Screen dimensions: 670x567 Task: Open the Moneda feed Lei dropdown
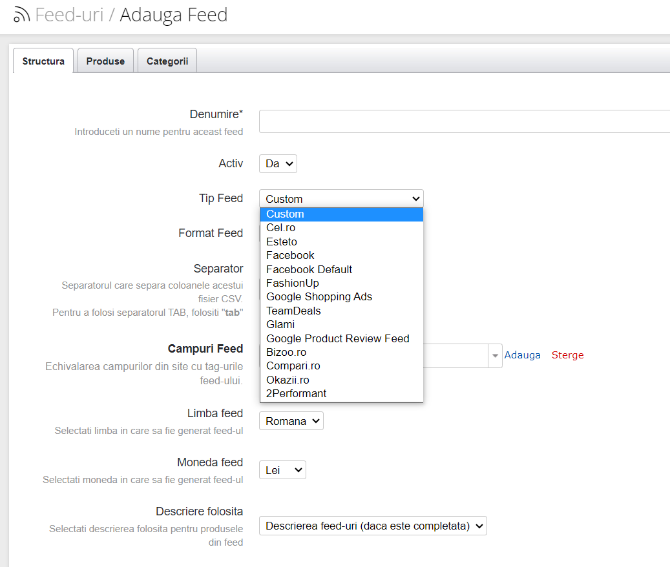pyautogui.click(x=282, y=470)
